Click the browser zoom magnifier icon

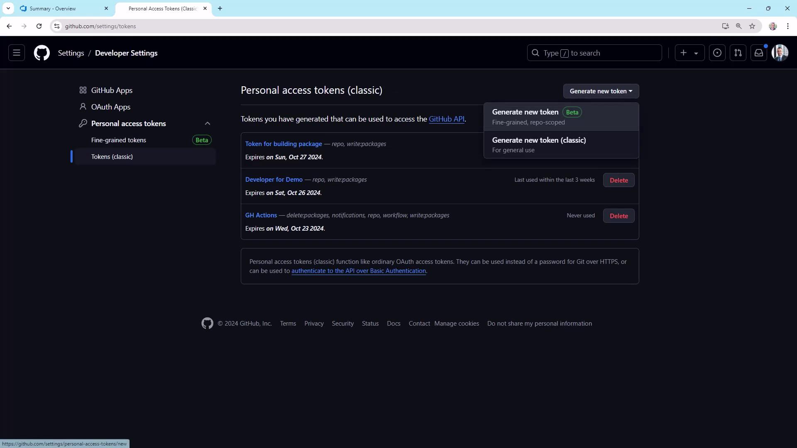click(738, 26)
